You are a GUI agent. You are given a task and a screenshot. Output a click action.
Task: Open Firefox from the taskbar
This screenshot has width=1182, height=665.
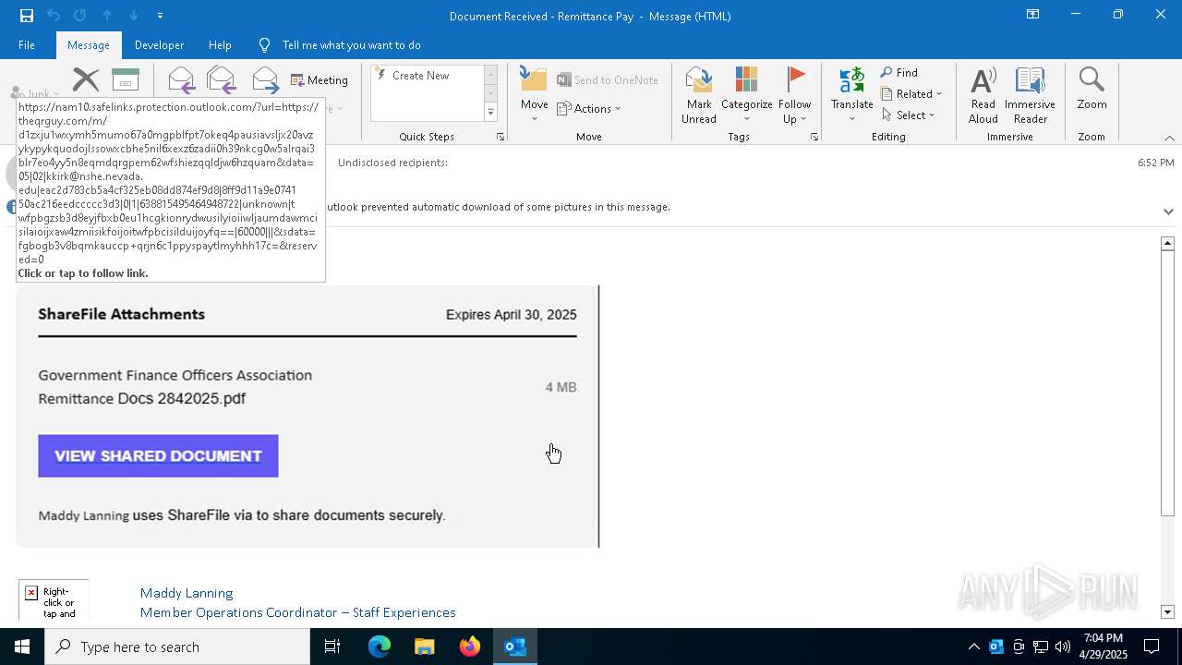[470, 647]
